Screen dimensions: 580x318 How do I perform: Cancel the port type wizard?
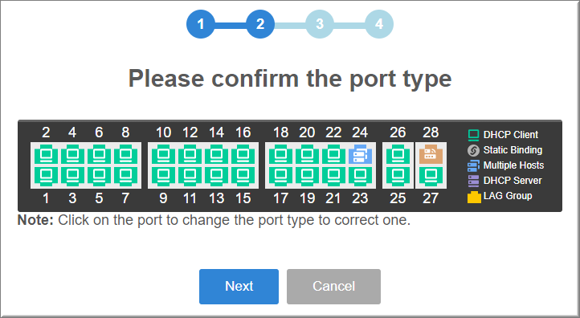coord(333,287)
